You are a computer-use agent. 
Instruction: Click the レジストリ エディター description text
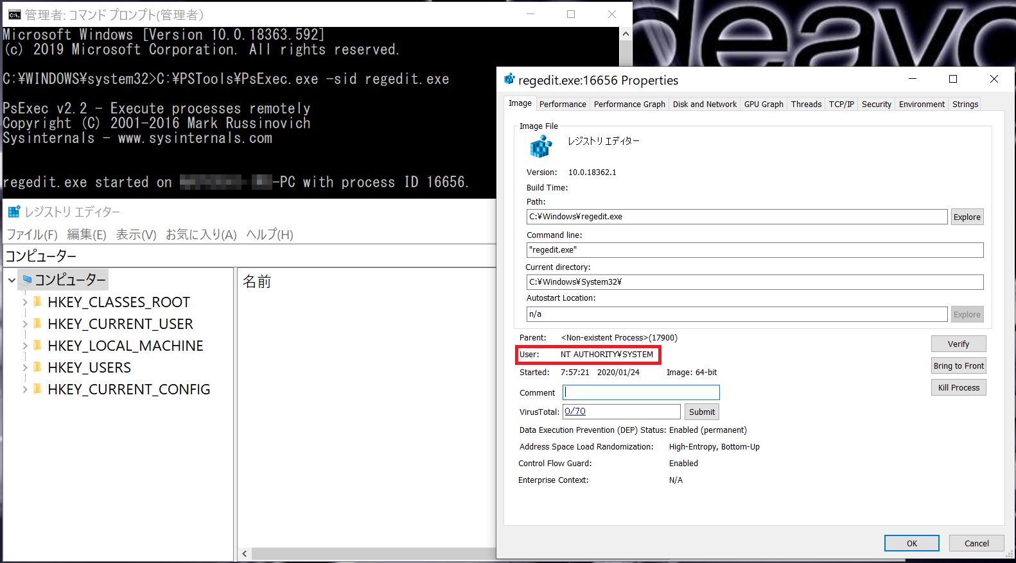point(604,140)
